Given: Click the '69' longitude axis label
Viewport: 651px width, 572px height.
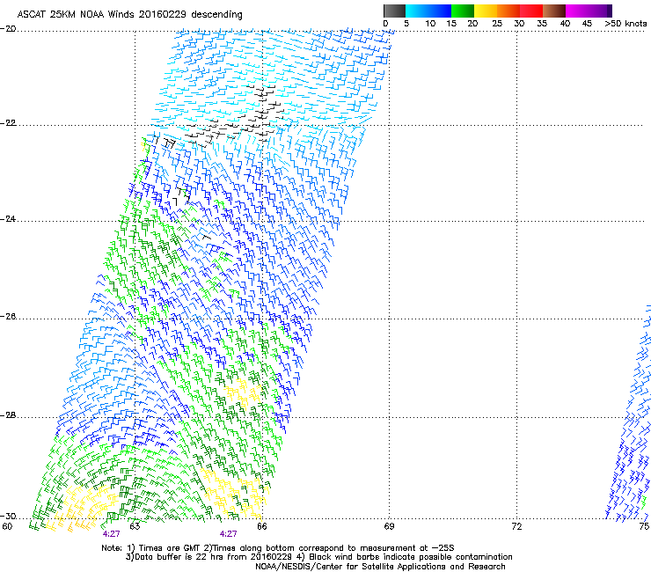Looking at the screenshot, I should pos(389,527).
